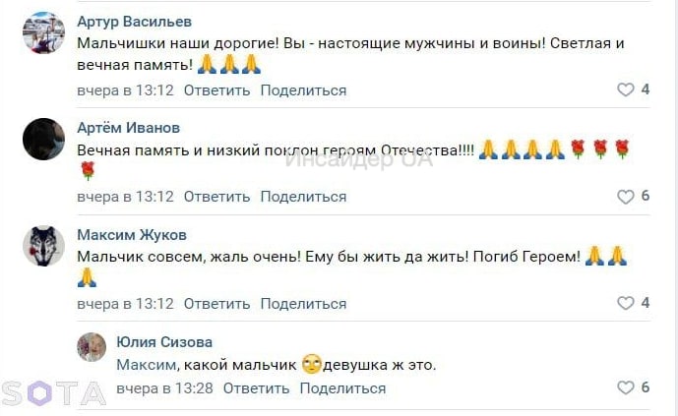
Task: Click the name Артём Иванов
Action: click(x=129, y=128)
